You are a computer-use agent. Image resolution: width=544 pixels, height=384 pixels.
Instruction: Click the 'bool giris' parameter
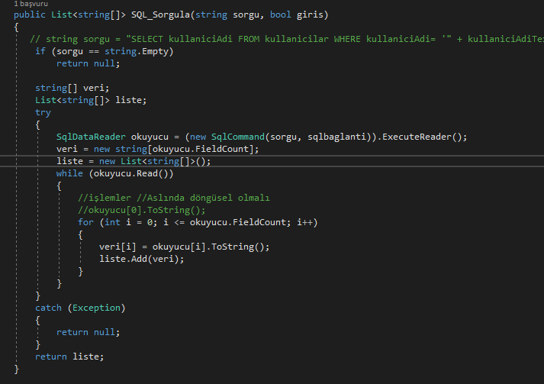point(296,15)
